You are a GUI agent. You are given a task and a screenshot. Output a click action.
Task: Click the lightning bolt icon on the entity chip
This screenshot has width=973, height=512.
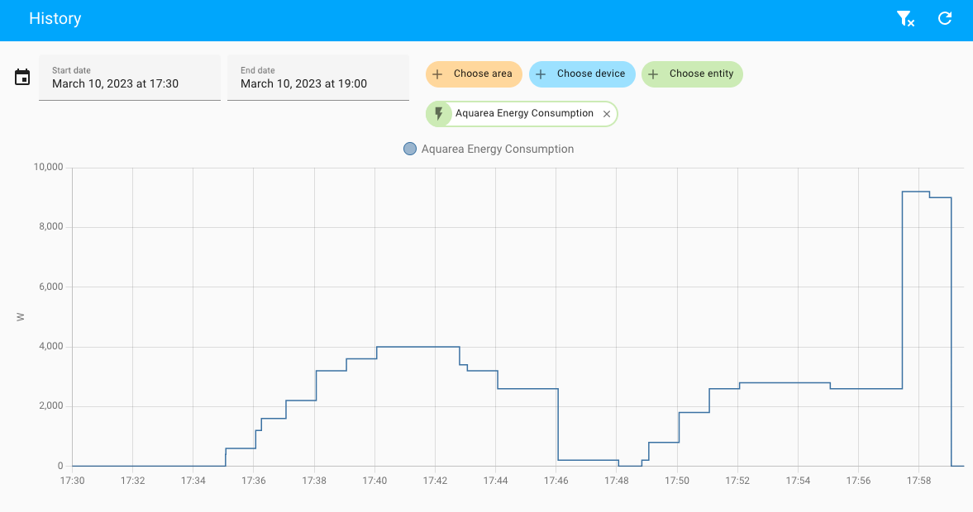coord(438,113)
